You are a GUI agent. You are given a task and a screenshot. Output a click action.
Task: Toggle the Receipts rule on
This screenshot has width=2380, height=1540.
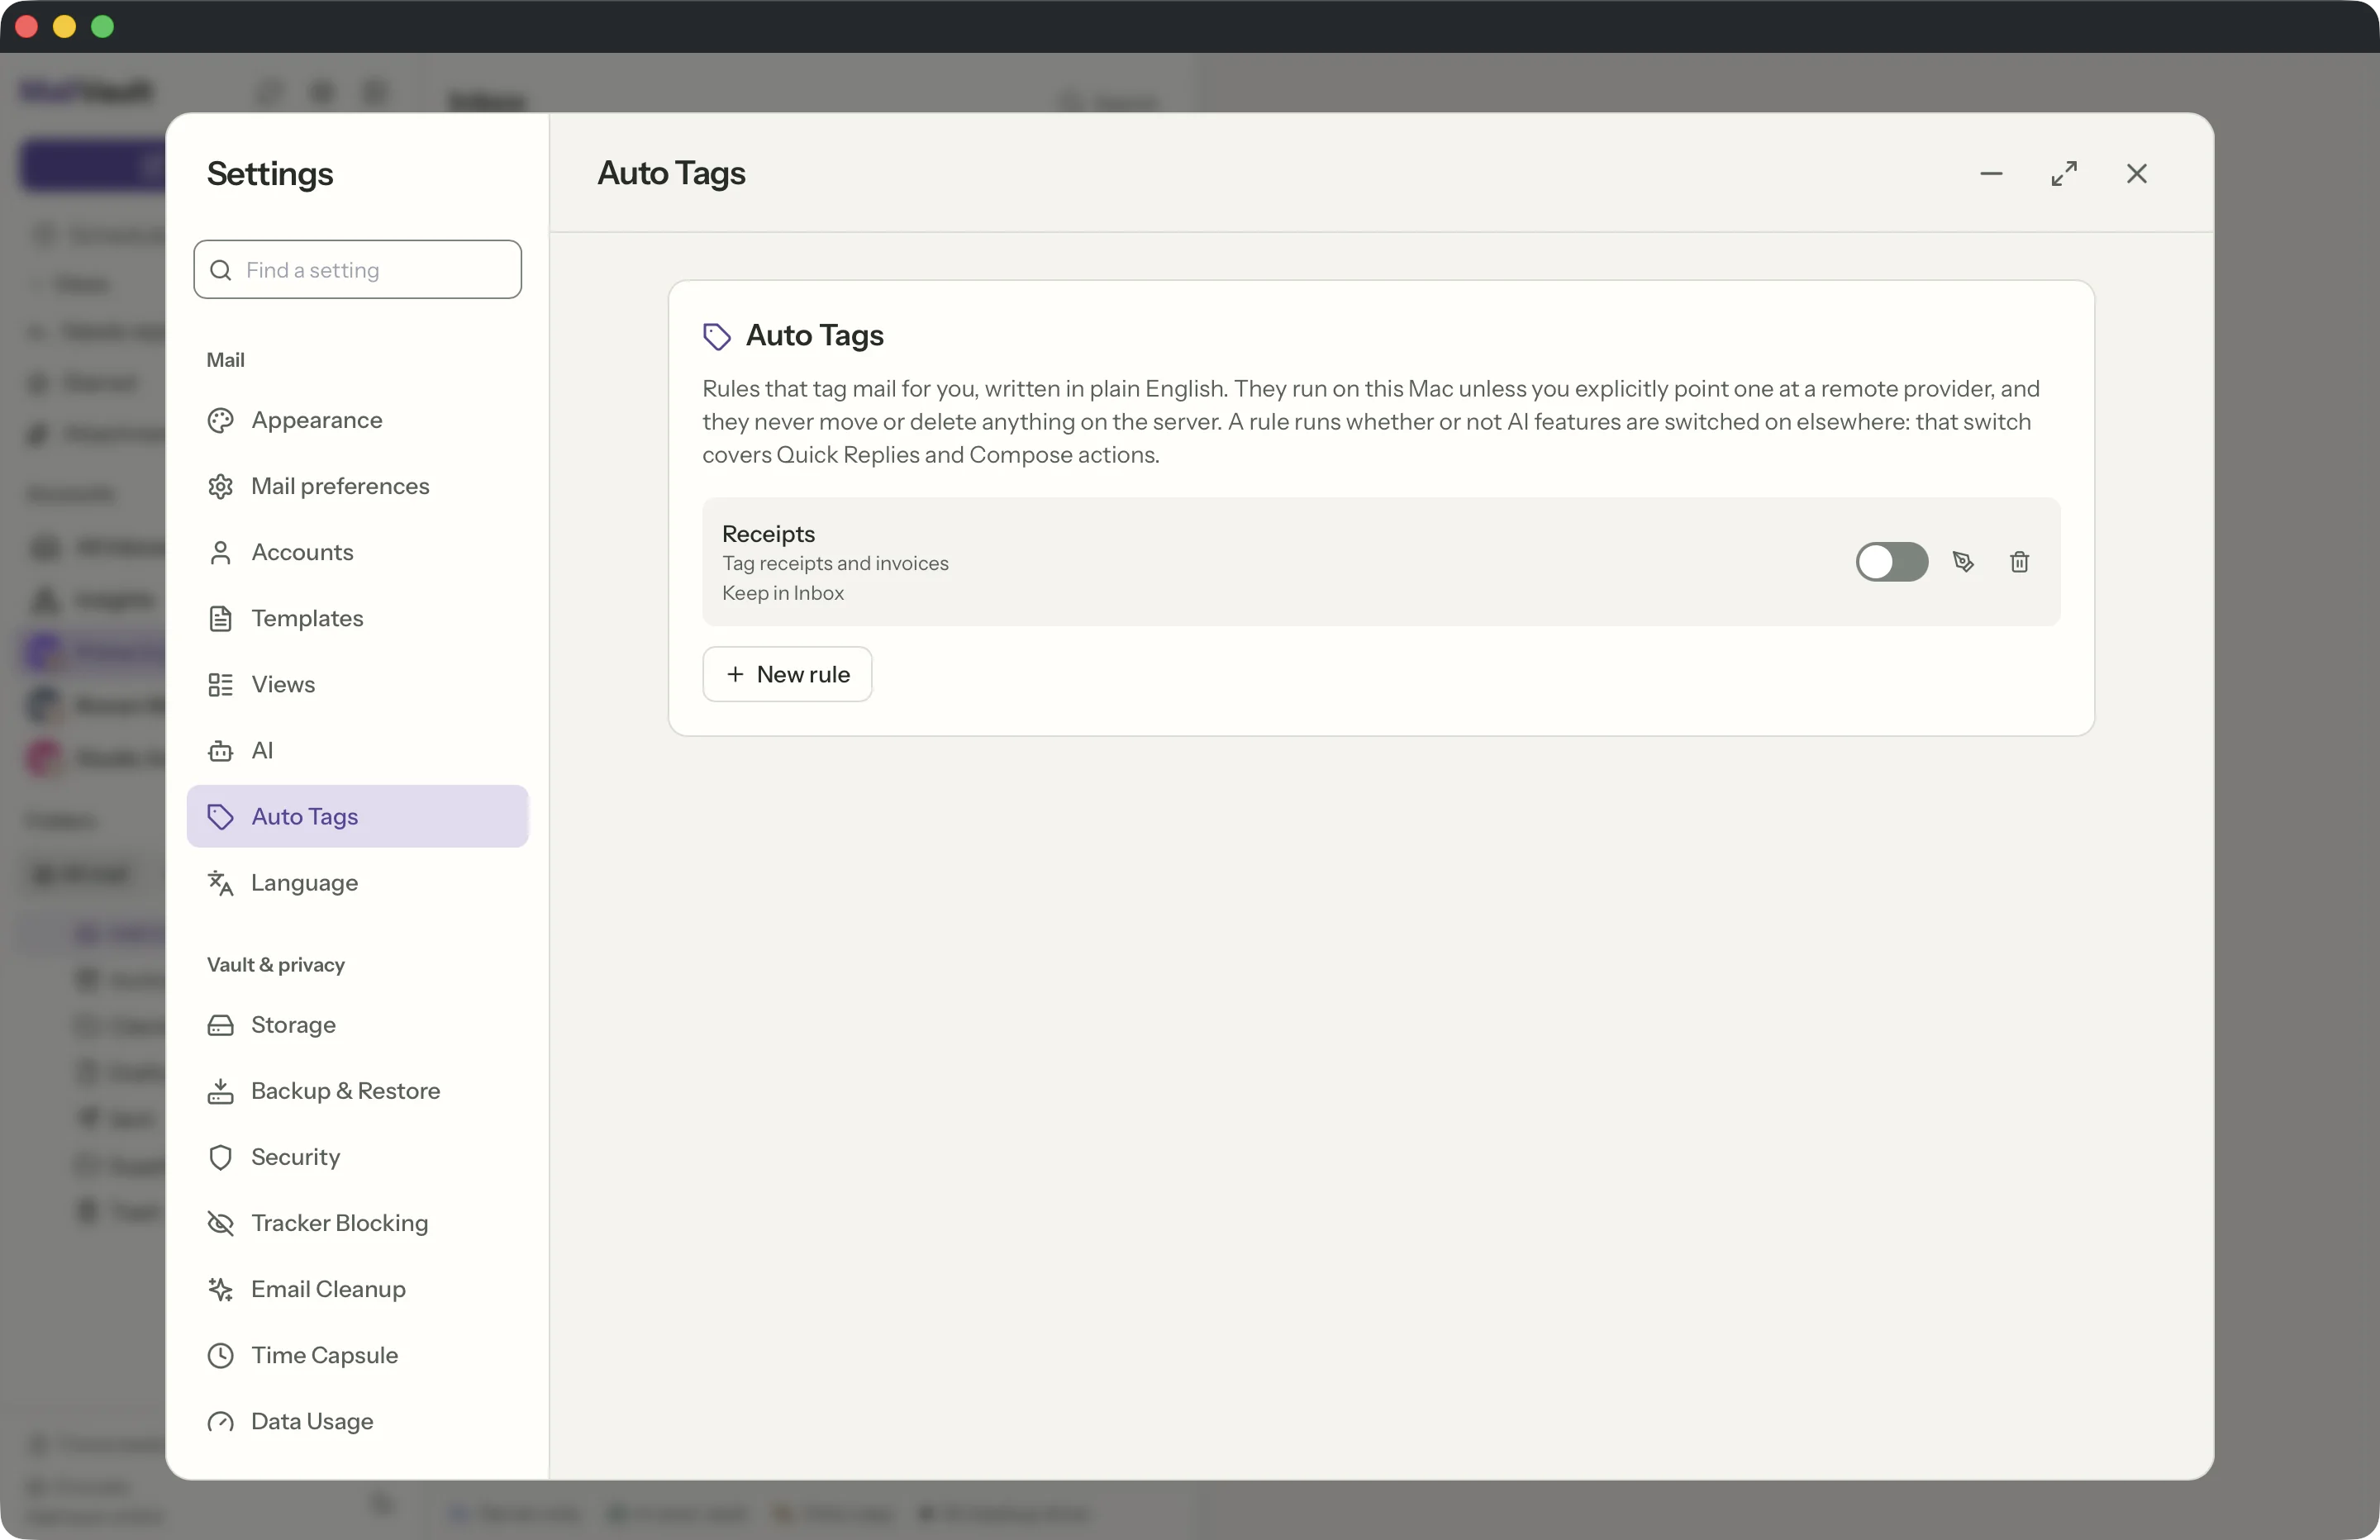click(1892, 562)
